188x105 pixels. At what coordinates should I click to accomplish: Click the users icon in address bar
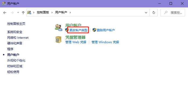[x=29, y=12]
